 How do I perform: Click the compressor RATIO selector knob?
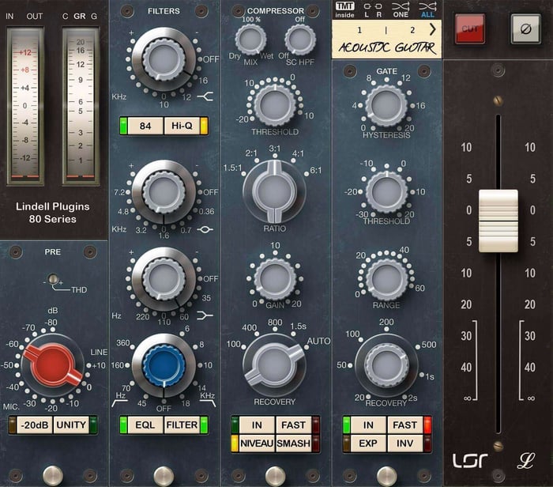coord(275,191)
